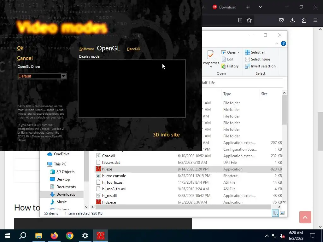Show browser downloads panel
Viewport: 323px width, 242px height.
[x=292, y=20]
